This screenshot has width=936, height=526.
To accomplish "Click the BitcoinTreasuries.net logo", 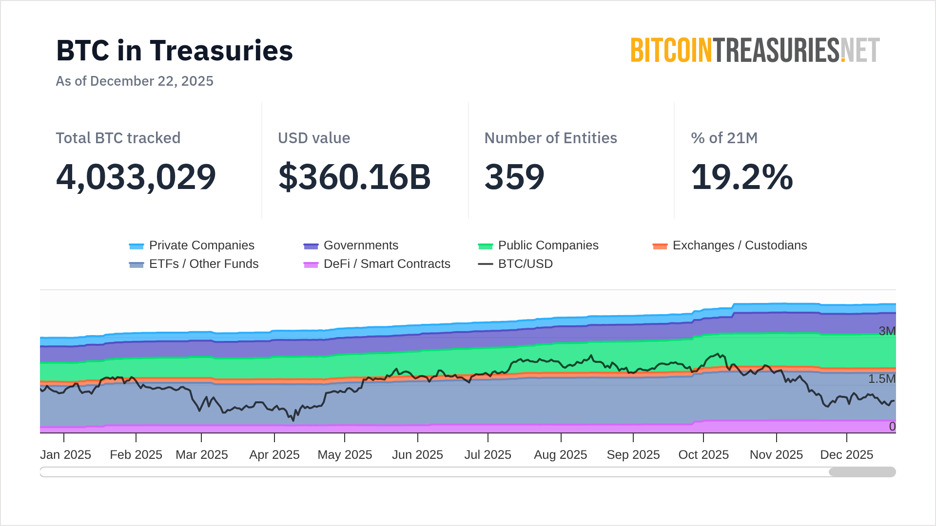I will click(755, 50).
